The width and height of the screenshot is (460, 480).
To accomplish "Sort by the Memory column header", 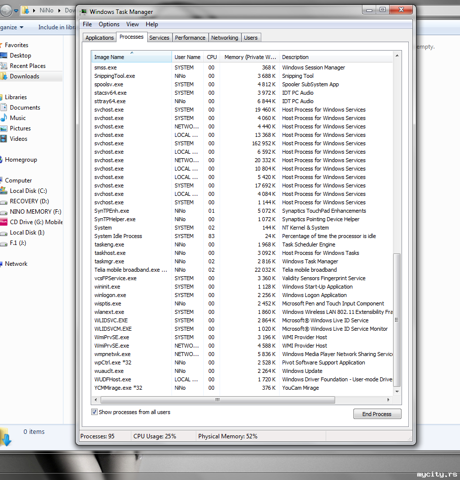I will coord(250,57).
